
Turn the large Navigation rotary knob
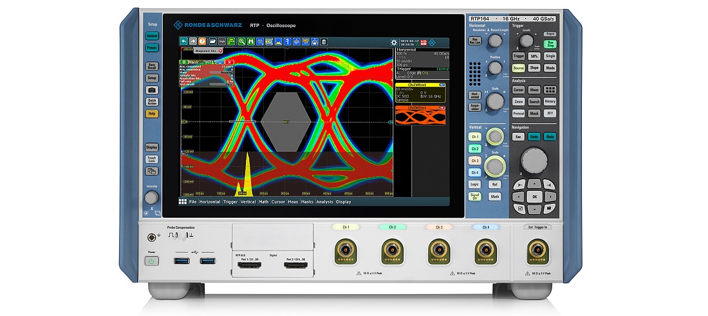(535, 159)
